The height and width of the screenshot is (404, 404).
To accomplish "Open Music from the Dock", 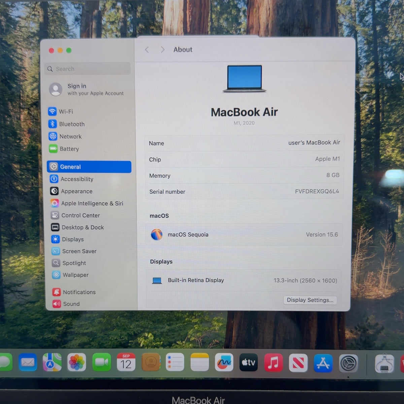I will [273, 363].
